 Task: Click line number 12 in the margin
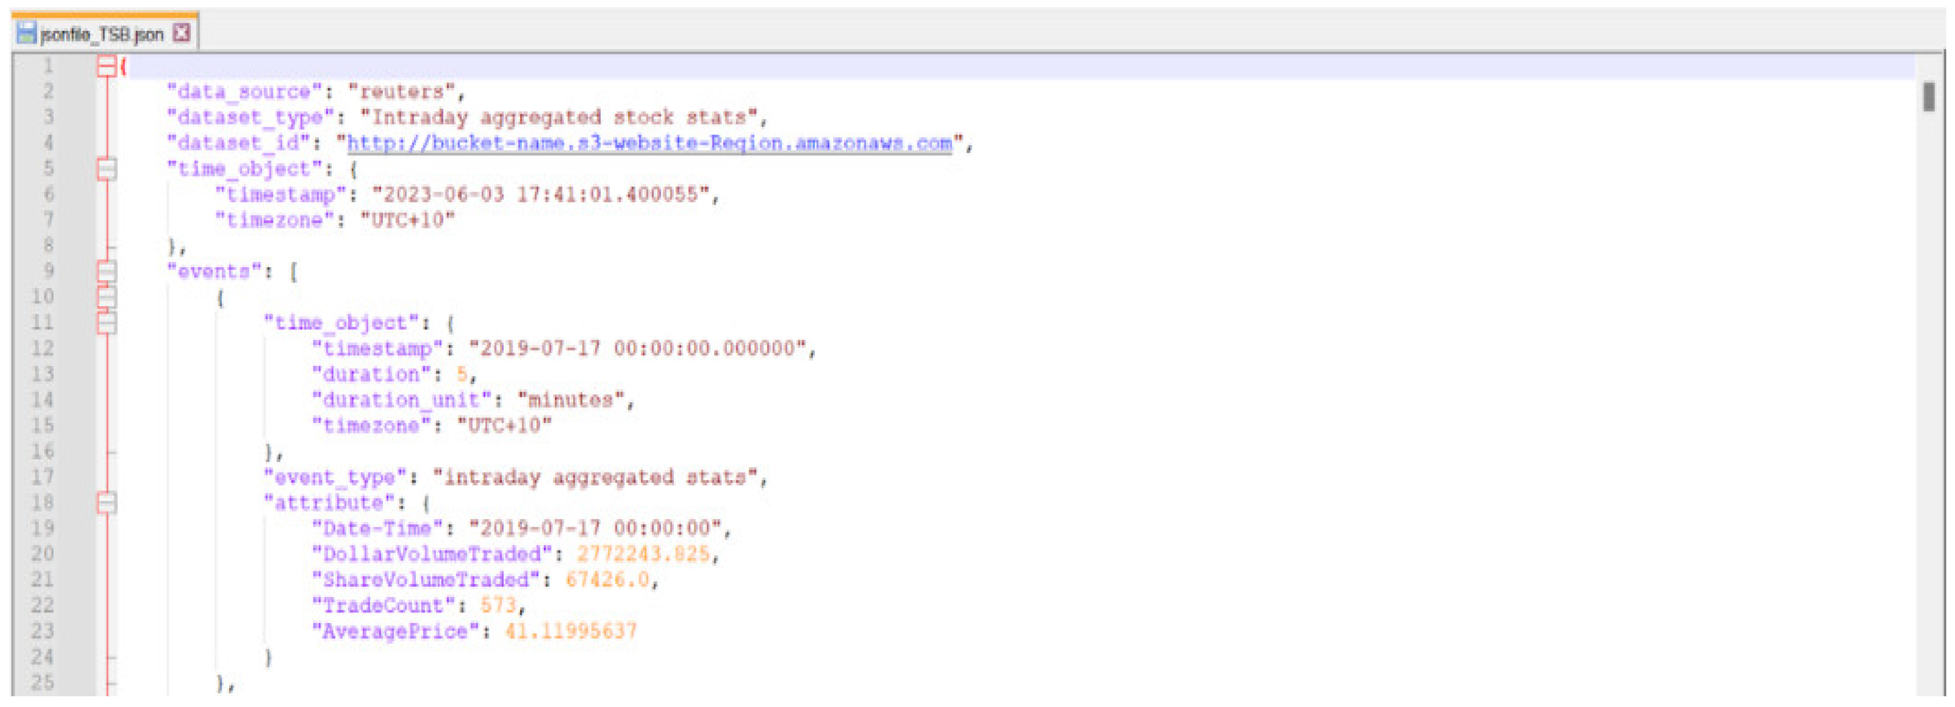(x=42, y=348)
